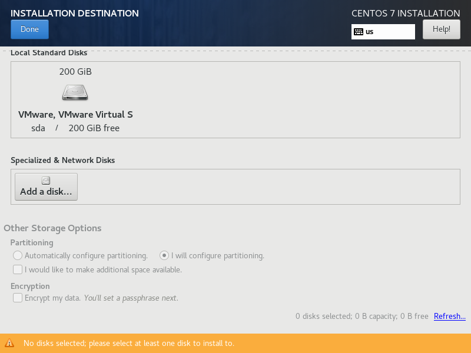This screenshot has height=353, width=471.
Task: Enable 'I would like to make additional space available'
Action: point(18,270)
